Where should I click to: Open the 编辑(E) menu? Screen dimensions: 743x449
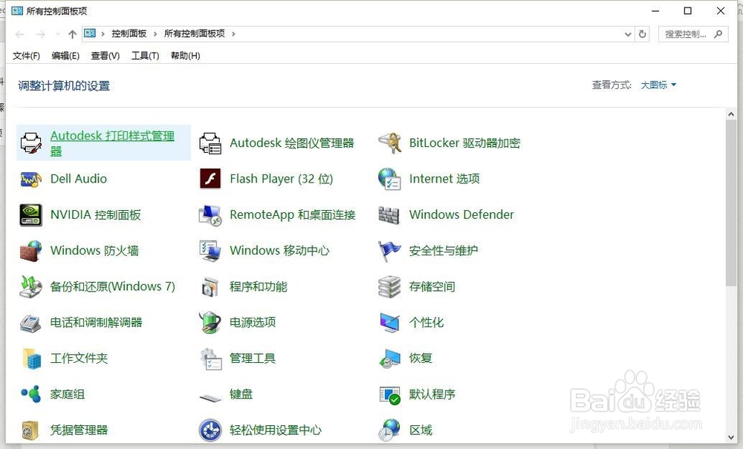pyautogui.click(x=65, y=56)
